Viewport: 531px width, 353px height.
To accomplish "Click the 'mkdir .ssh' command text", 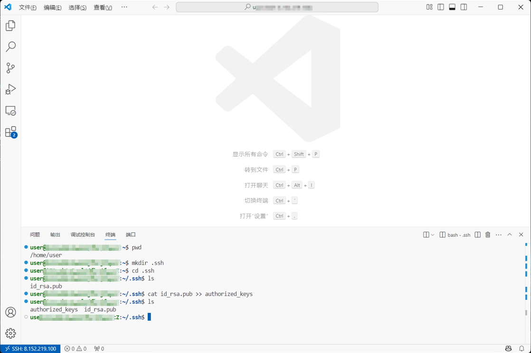I will (x=148, y=263).
